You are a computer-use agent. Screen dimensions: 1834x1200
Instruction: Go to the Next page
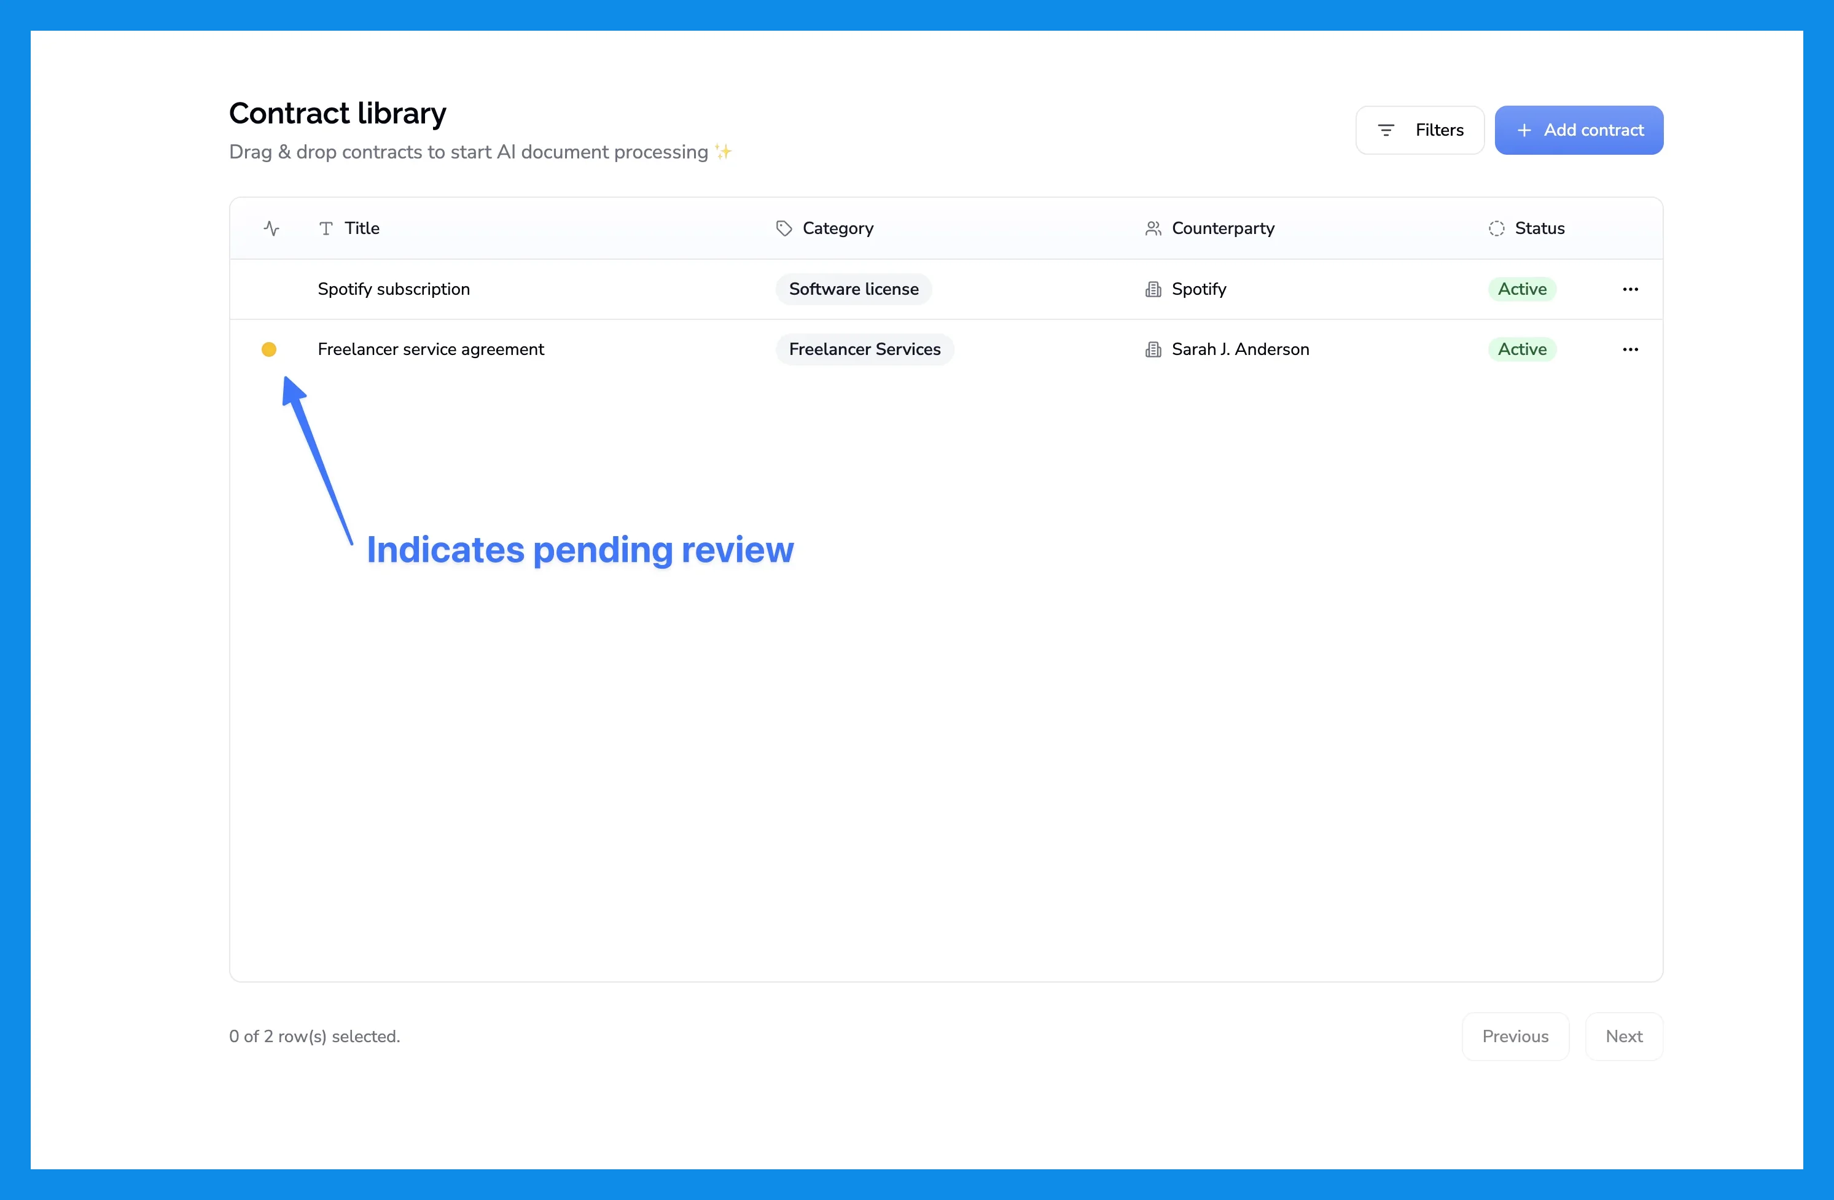(1623, 1036)
